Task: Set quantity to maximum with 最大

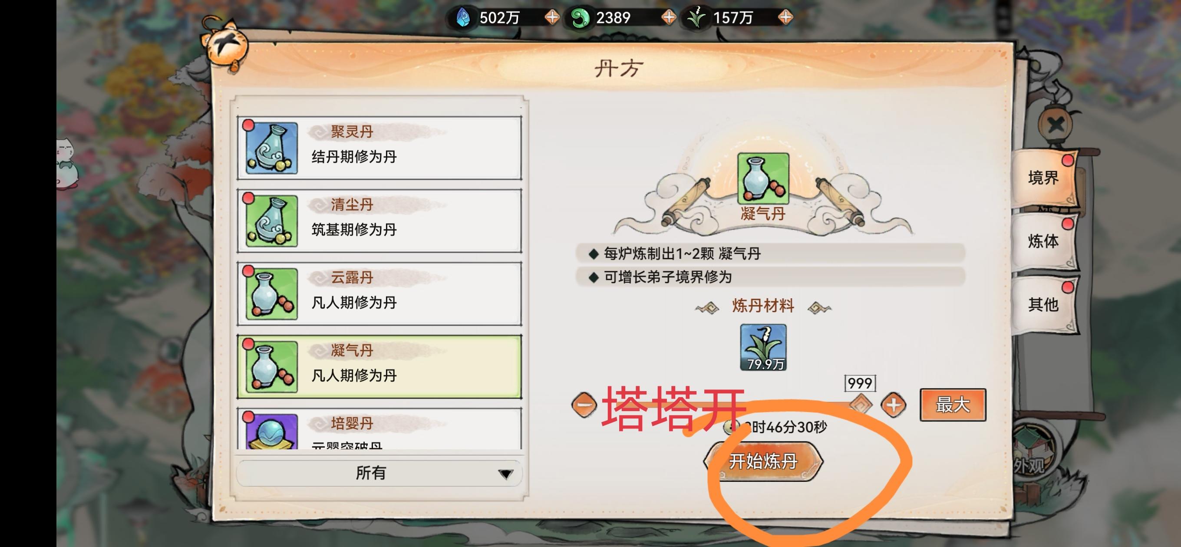Action: pyautogui.click(x=953, y=405)
